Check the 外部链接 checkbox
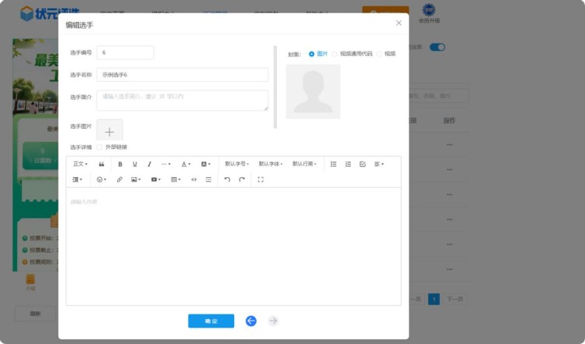585x344 pixels. tap(99, 147)
